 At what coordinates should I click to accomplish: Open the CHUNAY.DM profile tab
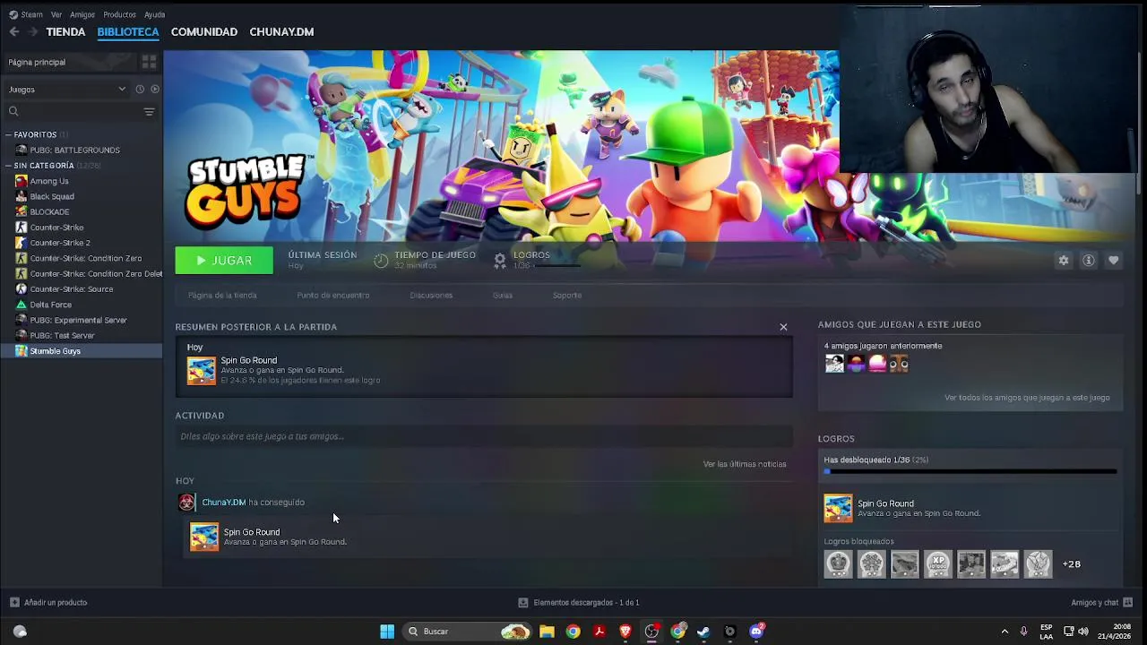(x=281, y=31)
